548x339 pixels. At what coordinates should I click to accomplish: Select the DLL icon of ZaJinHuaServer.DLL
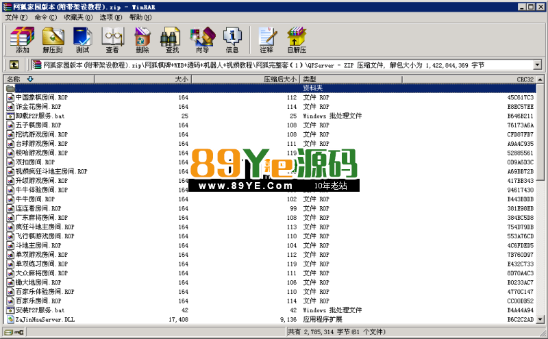point(10,319)
